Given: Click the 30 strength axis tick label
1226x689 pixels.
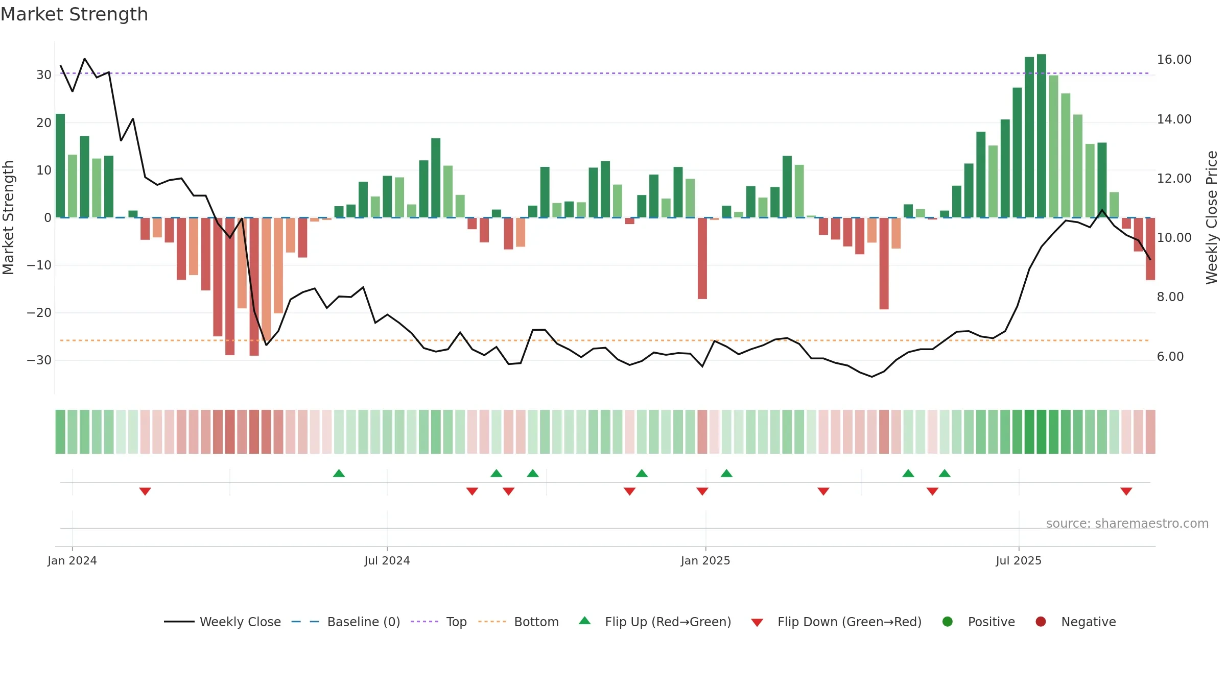Looking at the screenshot, I should tap(44, 75).
